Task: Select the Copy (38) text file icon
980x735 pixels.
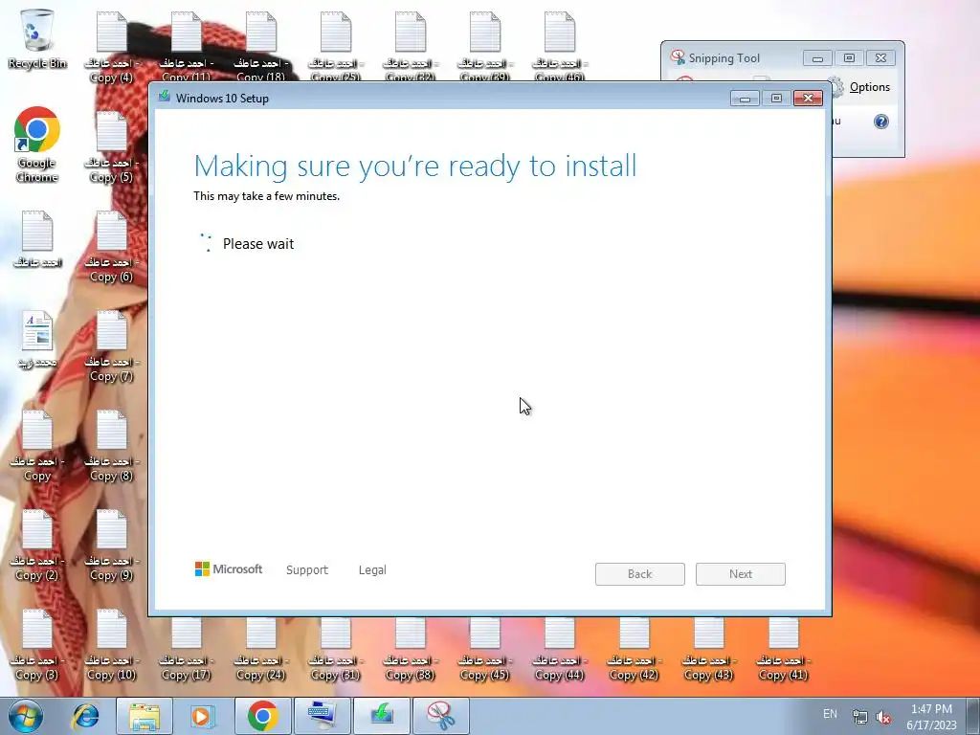Action: (x=411, y=649)
